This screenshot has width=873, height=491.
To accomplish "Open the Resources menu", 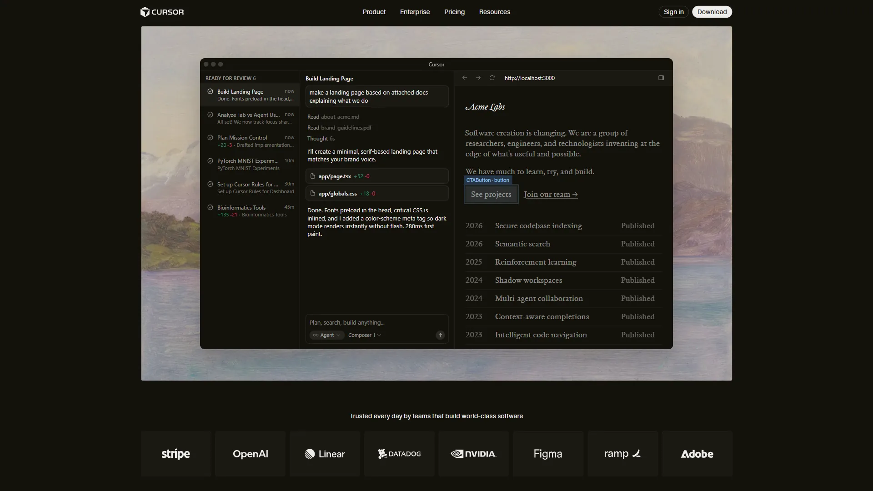I will (x=494, y=12).
